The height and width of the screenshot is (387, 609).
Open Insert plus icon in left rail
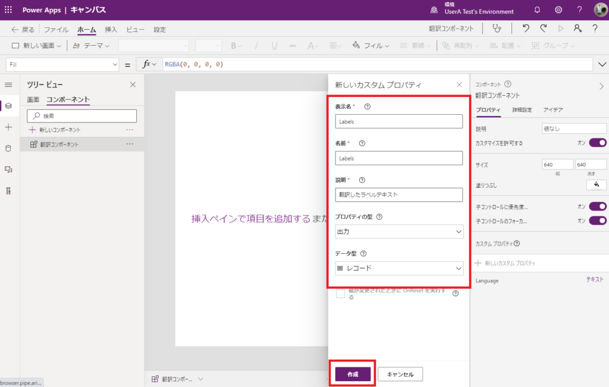[x=8, y=127]
